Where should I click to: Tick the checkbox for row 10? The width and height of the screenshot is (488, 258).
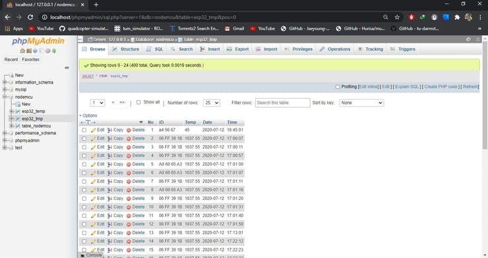tap(84, 207)
